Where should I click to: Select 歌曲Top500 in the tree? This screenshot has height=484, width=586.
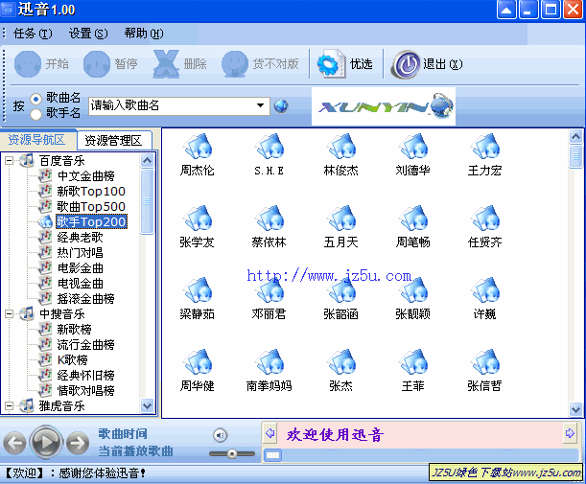pyautogui.click(x=91, y=207)
